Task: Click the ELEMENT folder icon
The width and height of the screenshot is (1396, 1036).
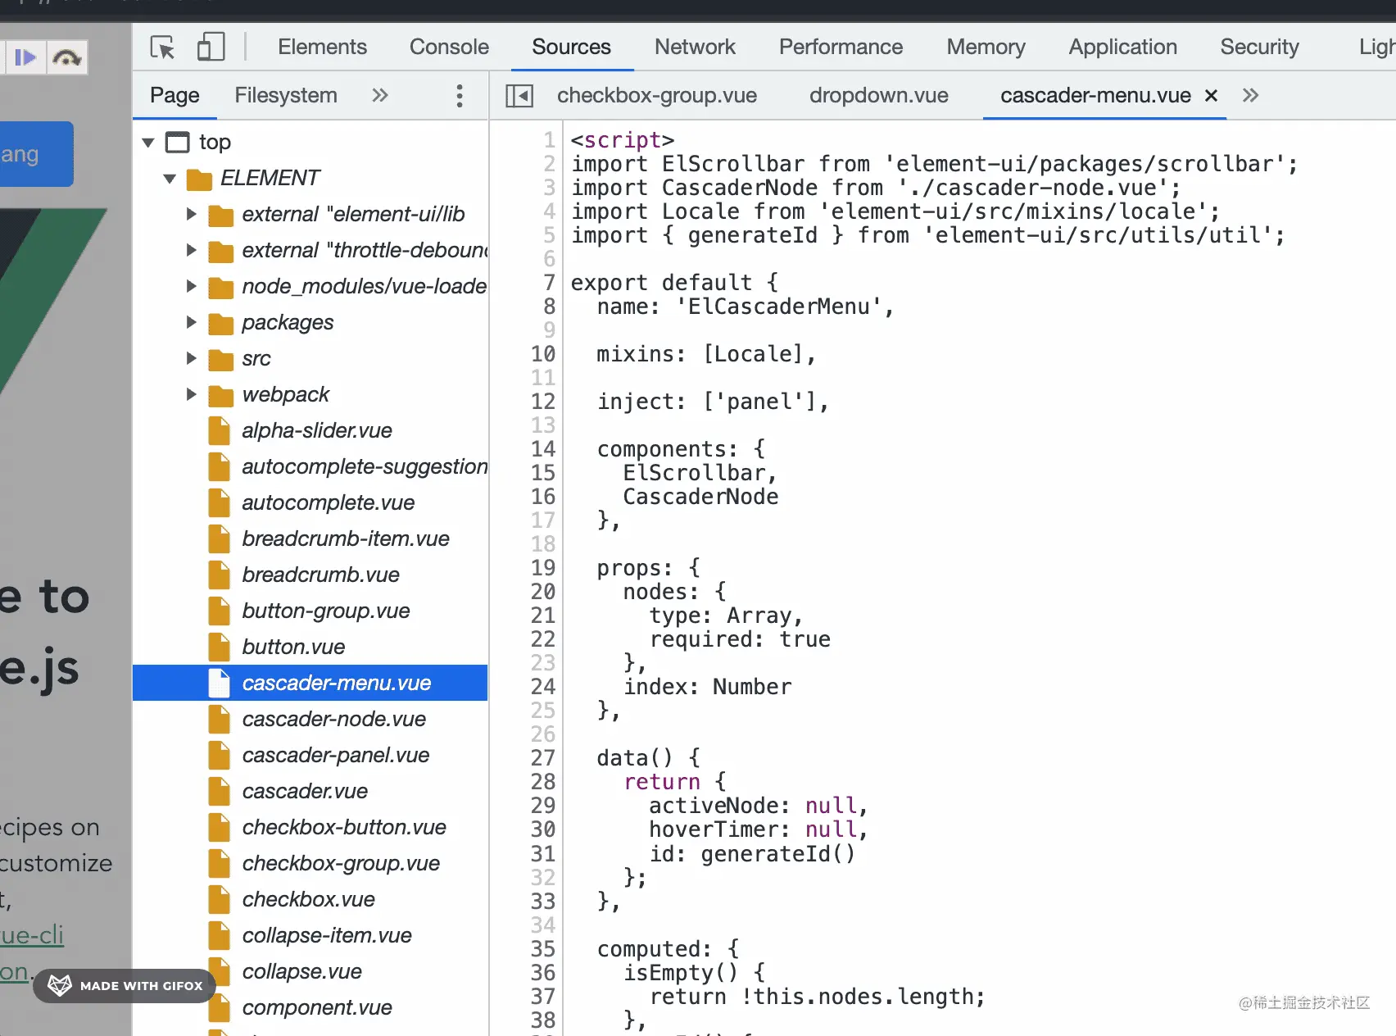Action: pyautogui.click(x=199, y=179)
